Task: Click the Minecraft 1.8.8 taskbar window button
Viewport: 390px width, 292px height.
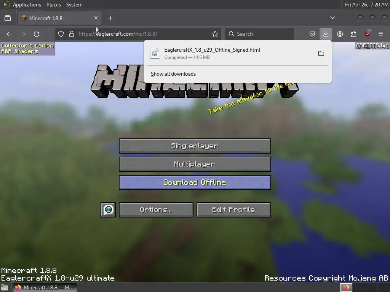Action: (45, 287)
